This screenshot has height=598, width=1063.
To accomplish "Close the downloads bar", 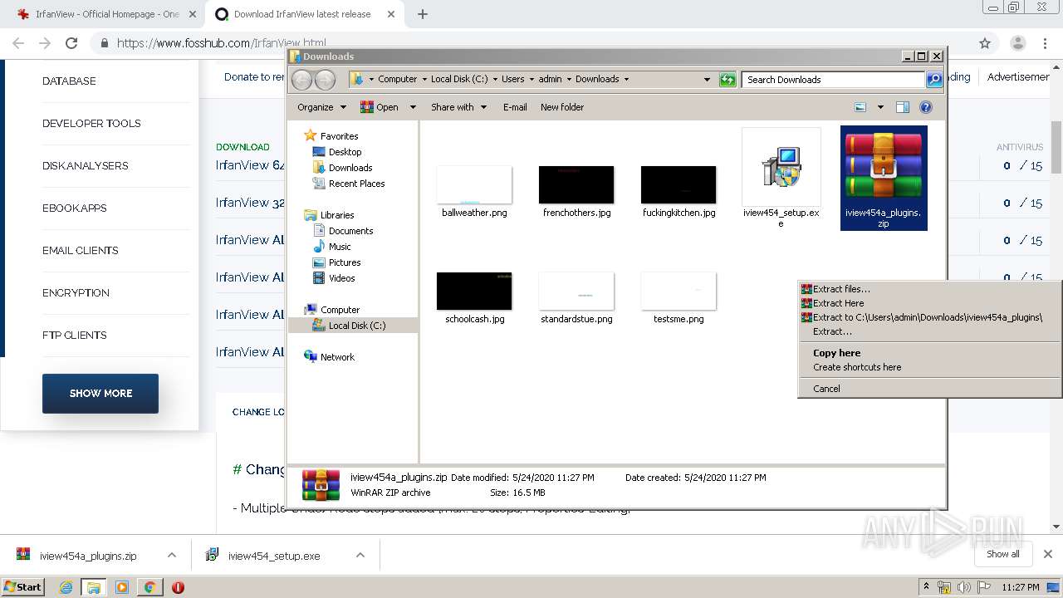I will click(x=1048, y=554).
